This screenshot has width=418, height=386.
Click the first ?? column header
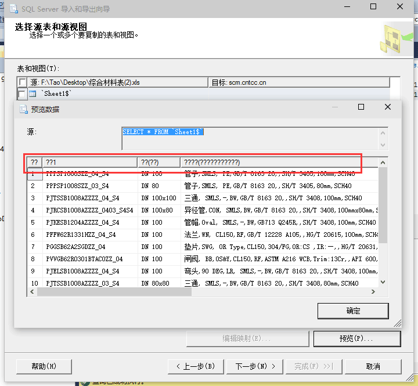(35, 163)
